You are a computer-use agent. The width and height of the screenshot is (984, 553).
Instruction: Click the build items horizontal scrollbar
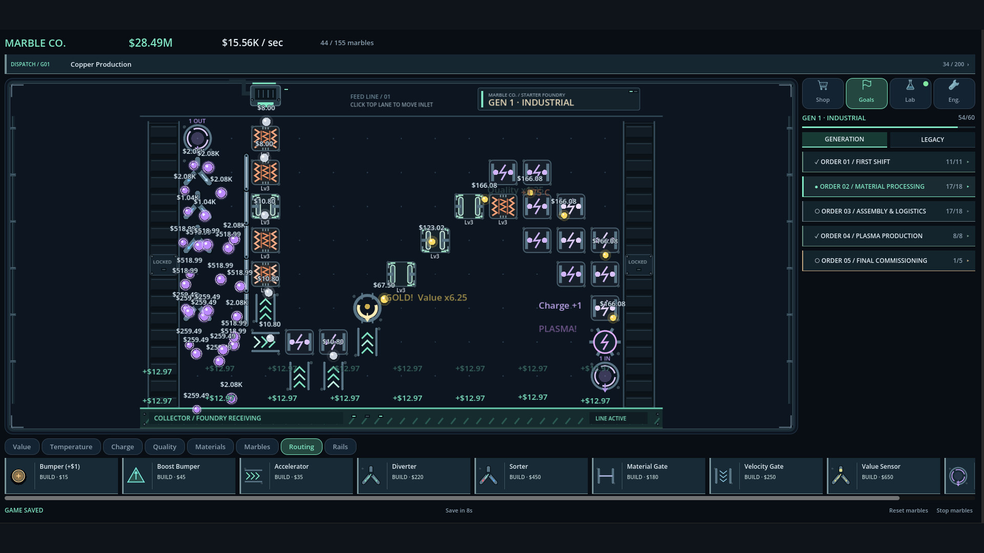pyautogui.click(x=452, y=498)
